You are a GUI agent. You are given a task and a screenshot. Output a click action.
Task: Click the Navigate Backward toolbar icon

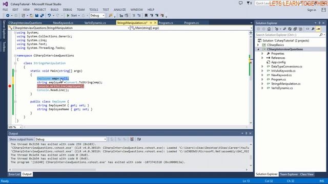[x=8, y=15]
